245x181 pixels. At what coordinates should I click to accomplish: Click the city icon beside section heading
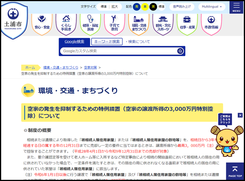(28, 90)
